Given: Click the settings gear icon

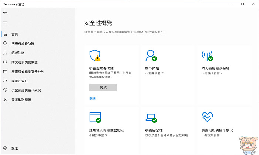Looking at the screenshot, I should tap(5, 148).
